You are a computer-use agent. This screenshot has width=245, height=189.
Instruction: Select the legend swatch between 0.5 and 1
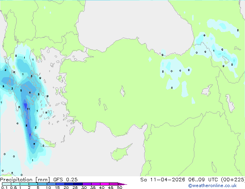[x=15, y=184]
